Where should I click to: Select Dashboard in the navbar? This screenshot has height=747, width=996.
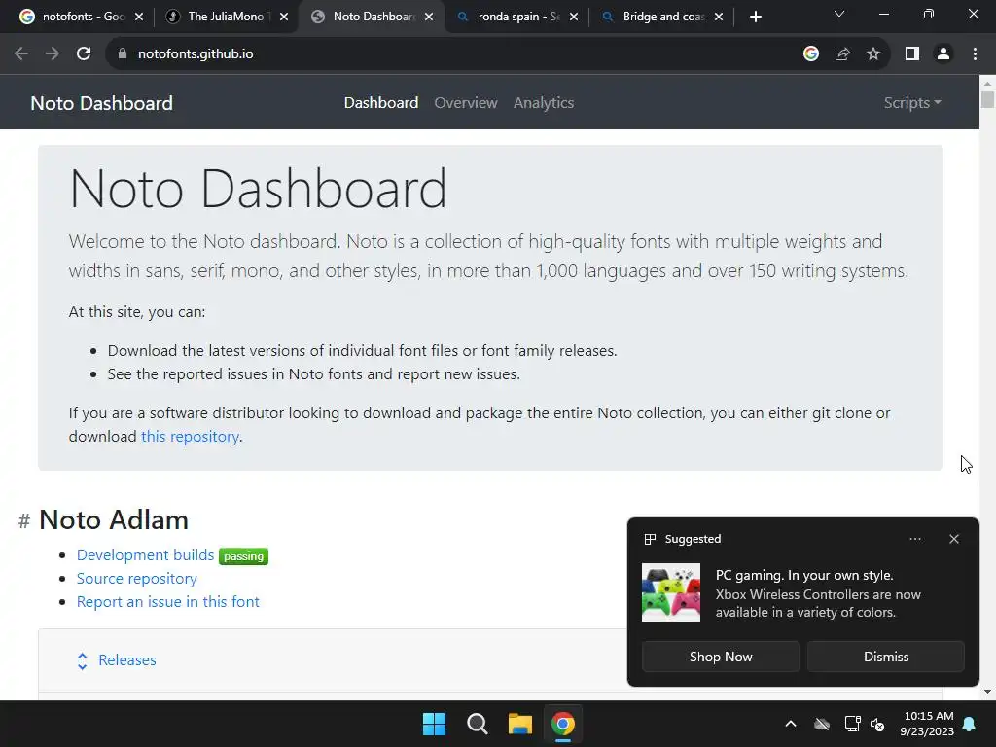pos(381,103)
